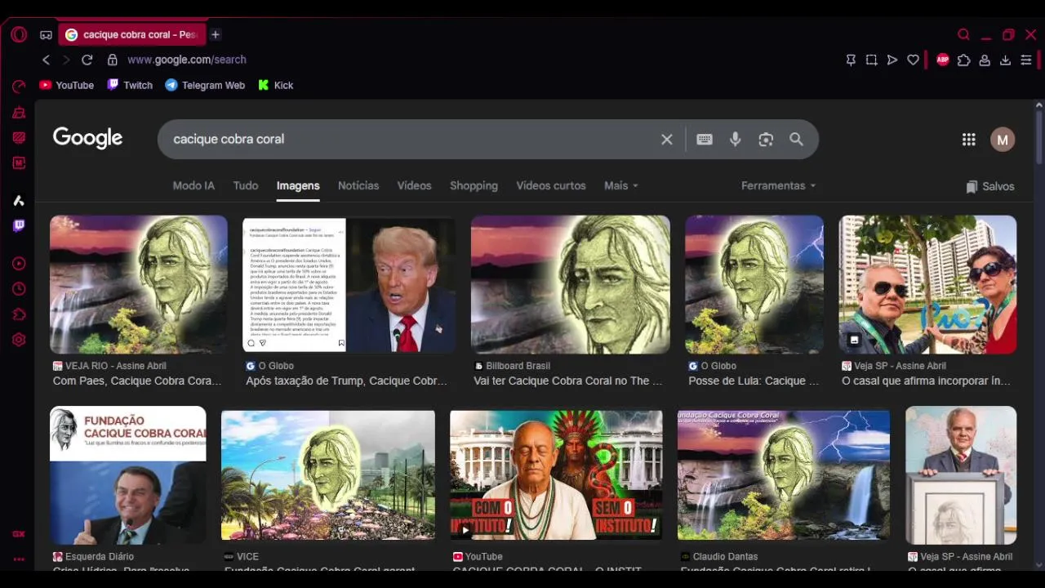Open the browser profile icon
1045x588 pixels.
(985, 60)
